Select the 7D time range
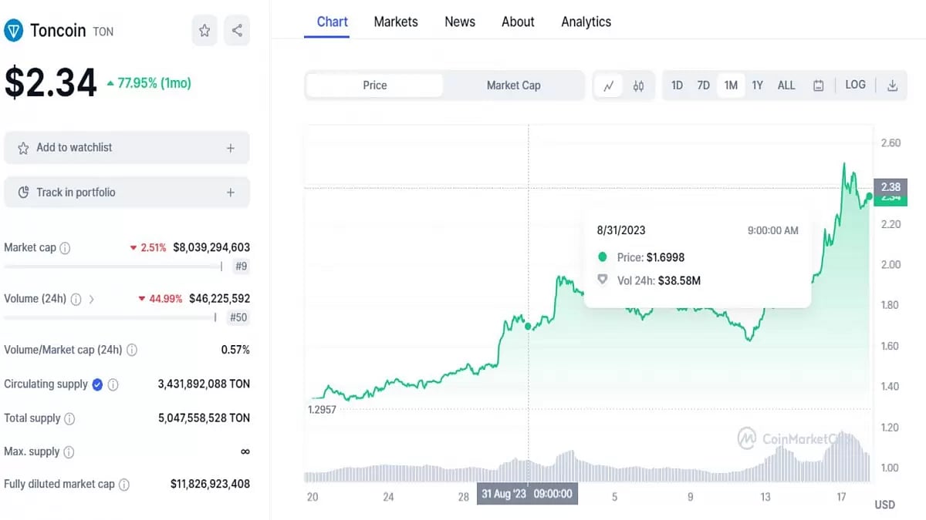This screenshot has height=520, width=926. point(703,86)
